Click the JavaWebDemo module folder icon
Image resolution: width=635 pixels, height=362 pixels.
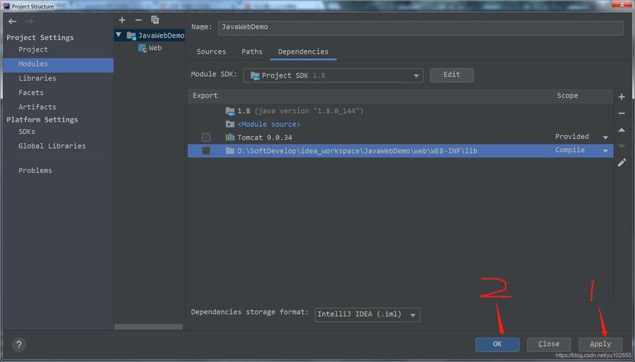131,35
